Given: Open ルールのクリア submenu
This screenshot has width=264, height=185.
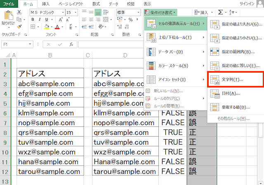Looking at the screenshot, I should 176,98.
